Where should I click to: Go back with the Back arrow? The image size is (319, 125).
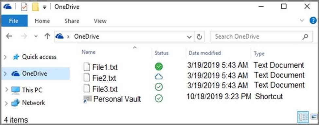(9, 36)
